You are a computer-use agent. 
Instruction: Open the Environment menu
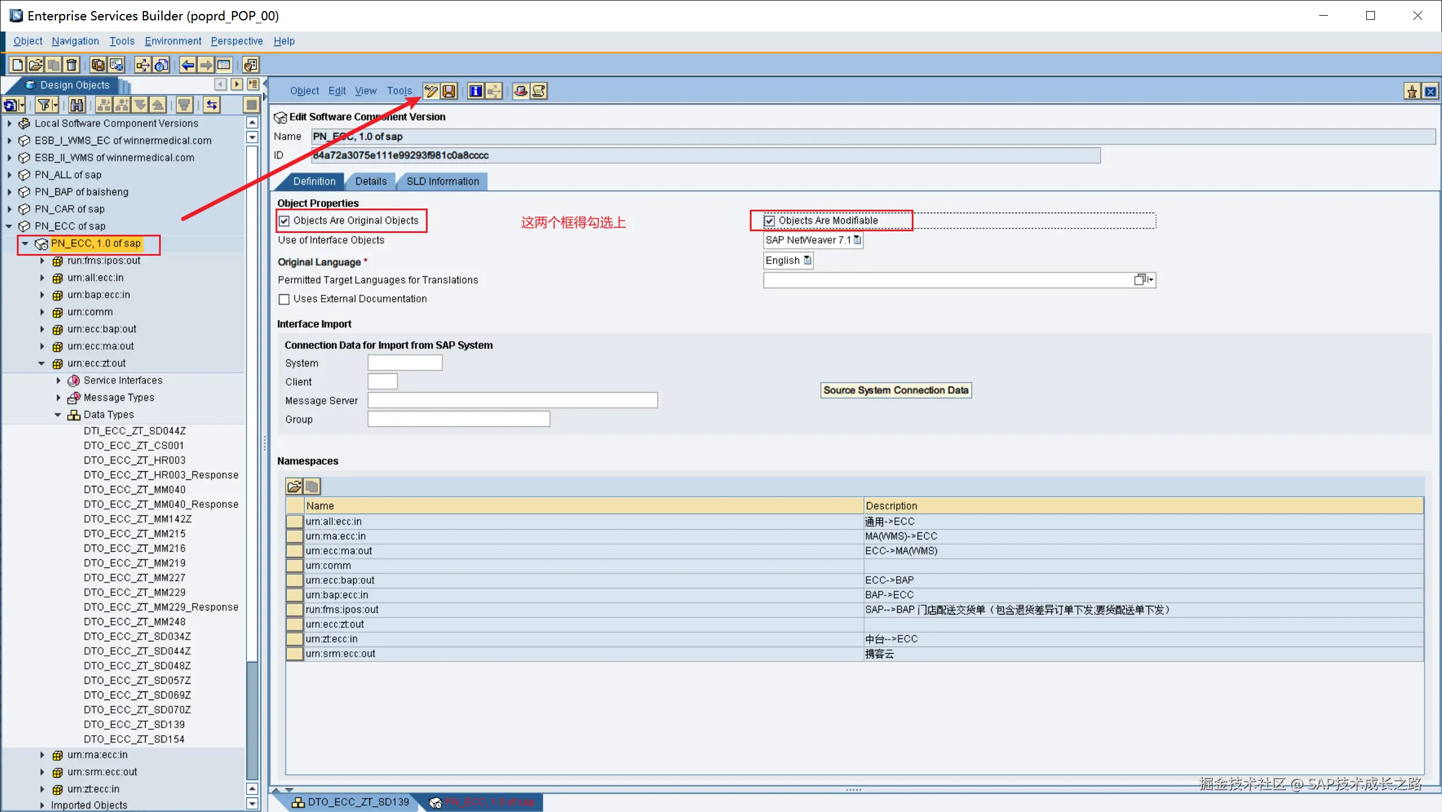(x=172, y=41)
